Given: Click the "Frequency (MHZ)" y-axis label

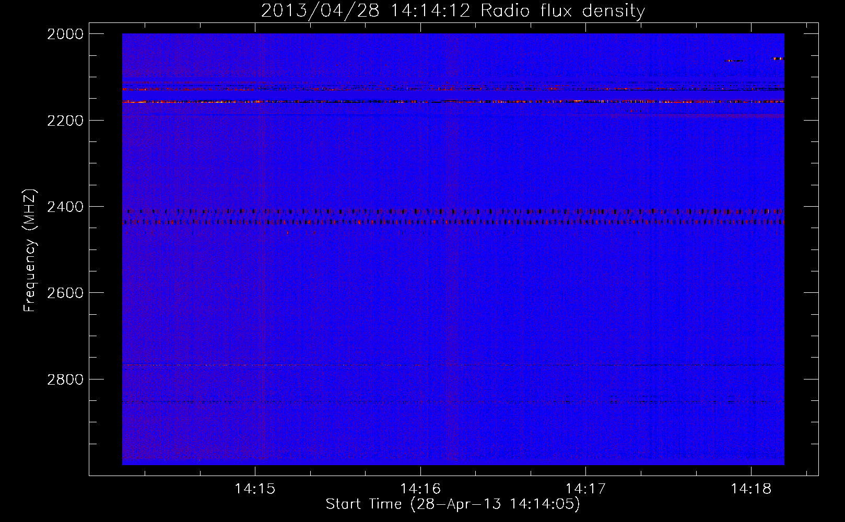Looking at the screenshot, I should coord(30,251).
